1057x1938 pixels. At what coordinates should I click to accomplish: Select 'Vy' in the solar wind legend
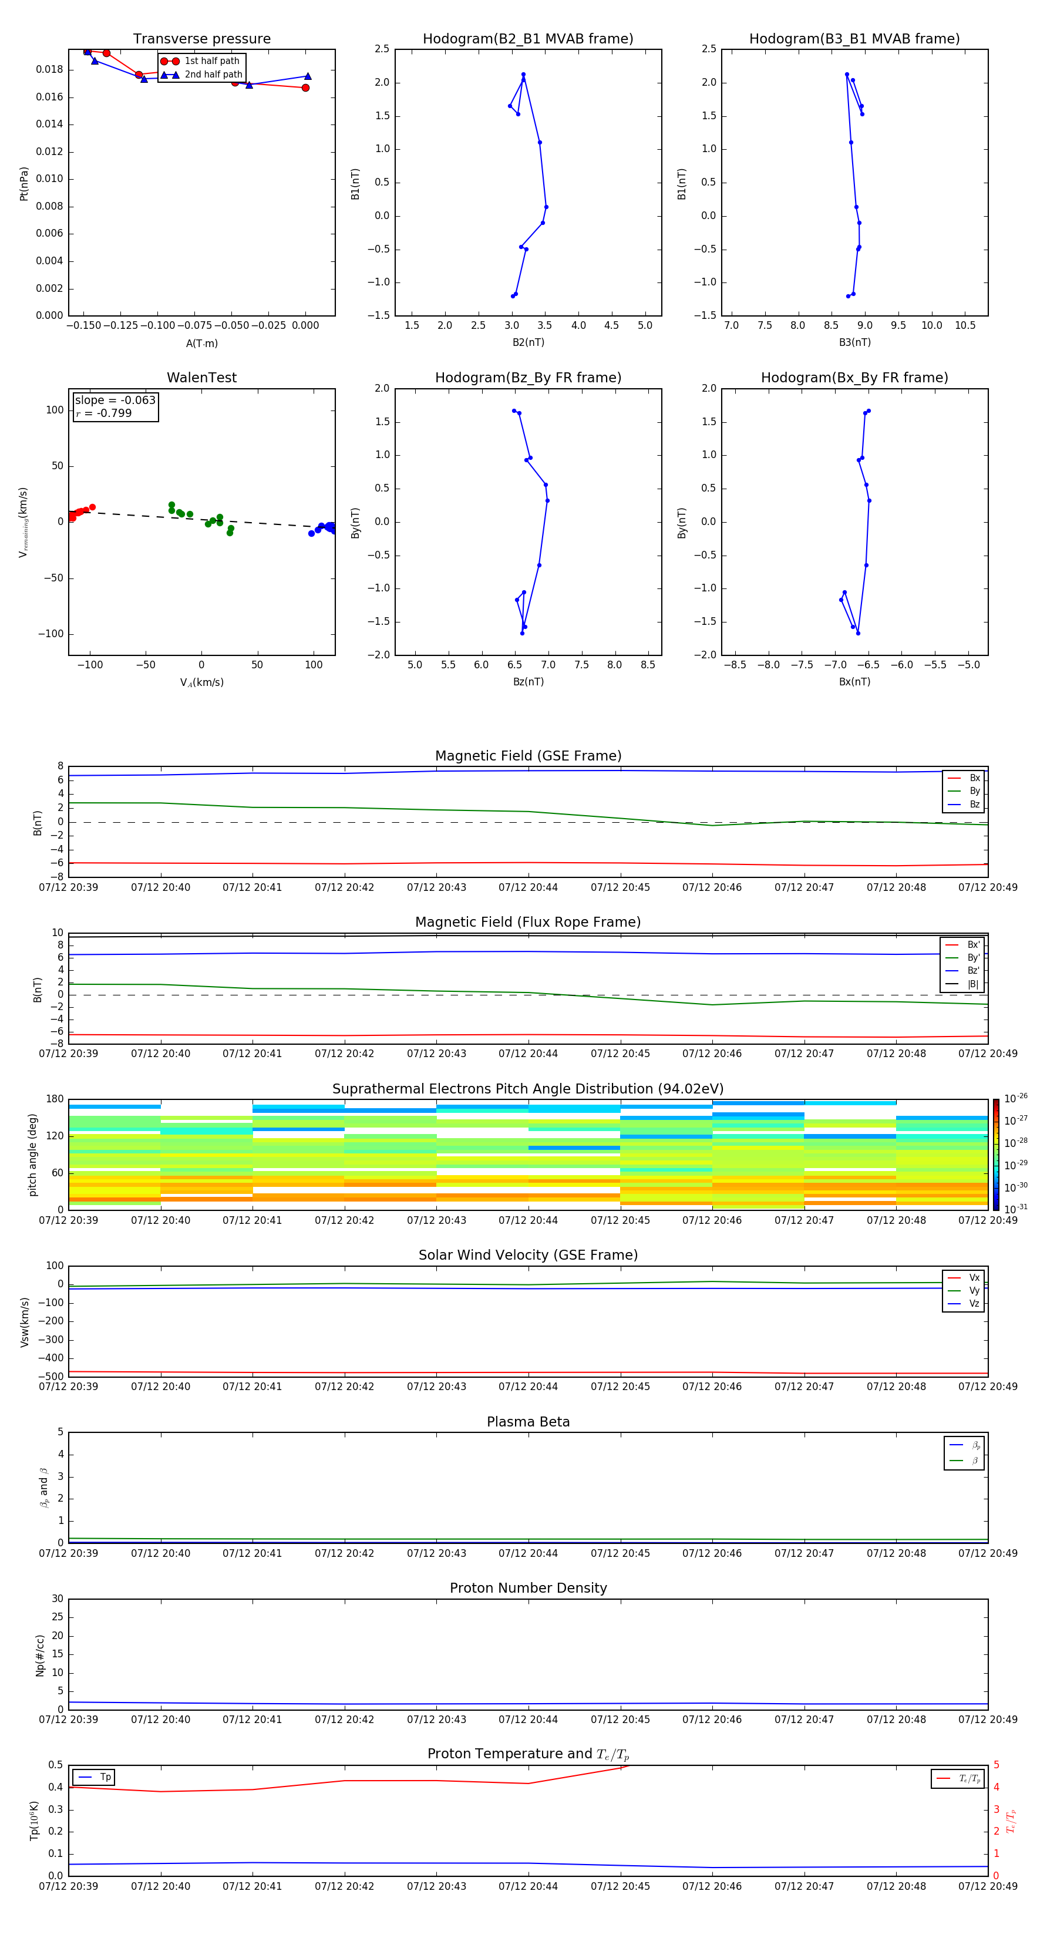[x=964, y=1291]
